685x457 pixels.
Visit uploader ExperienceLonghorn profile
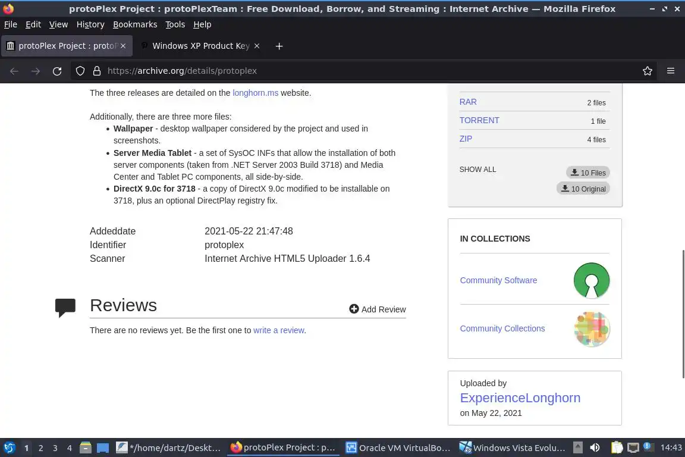[x=520, y=397]
